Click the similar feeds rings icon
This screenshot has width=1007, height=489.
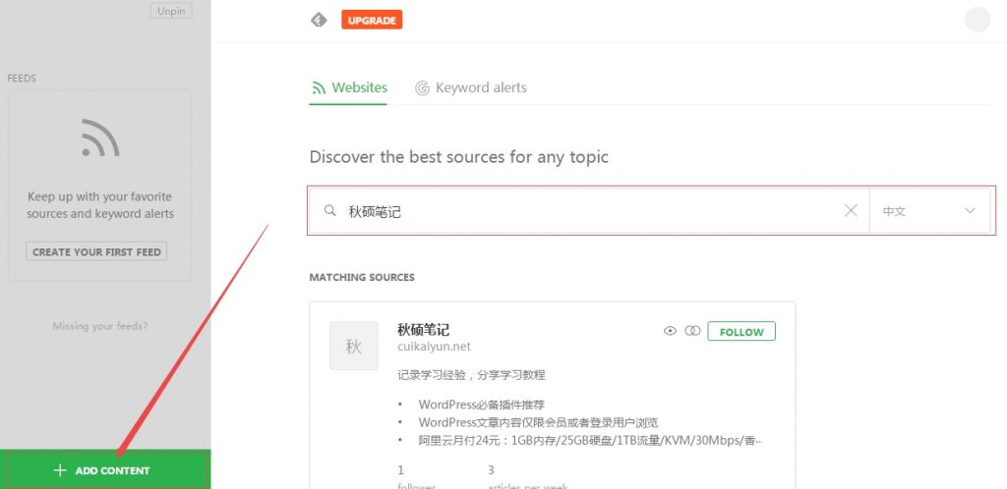pos(692,331)
